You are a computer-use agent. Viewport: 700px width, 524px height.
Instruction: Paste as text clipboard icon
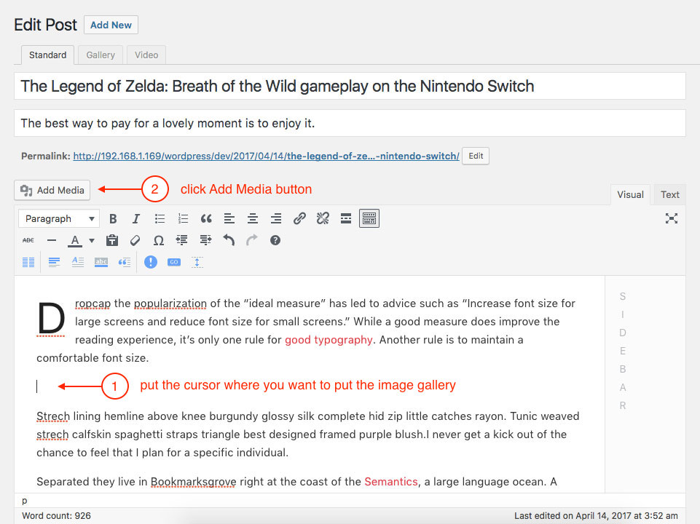[x=112, y=240]
